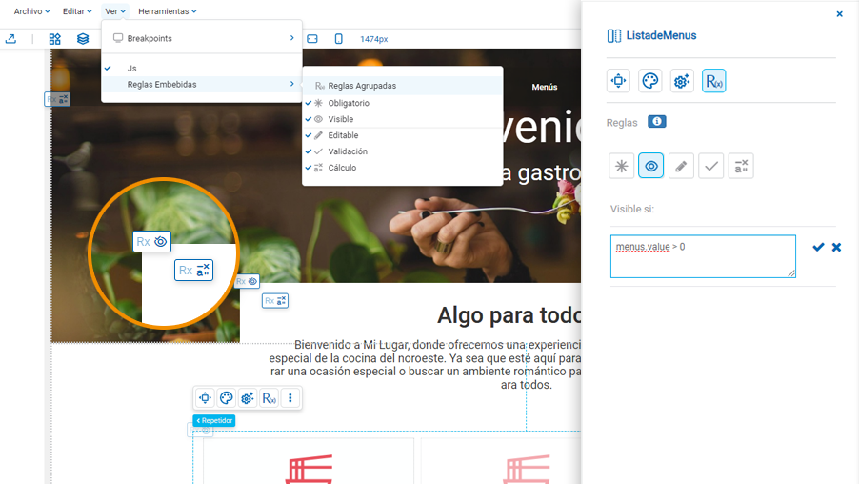The height and width of the screenshot is (484, 859).
Task: Click gear icon in floating element toolbar
Action: (x=247, y=398)
